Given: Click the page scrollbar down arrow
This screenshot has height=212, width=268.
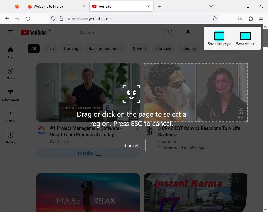Looking at the screenshot, I should (x=265, y=209).
